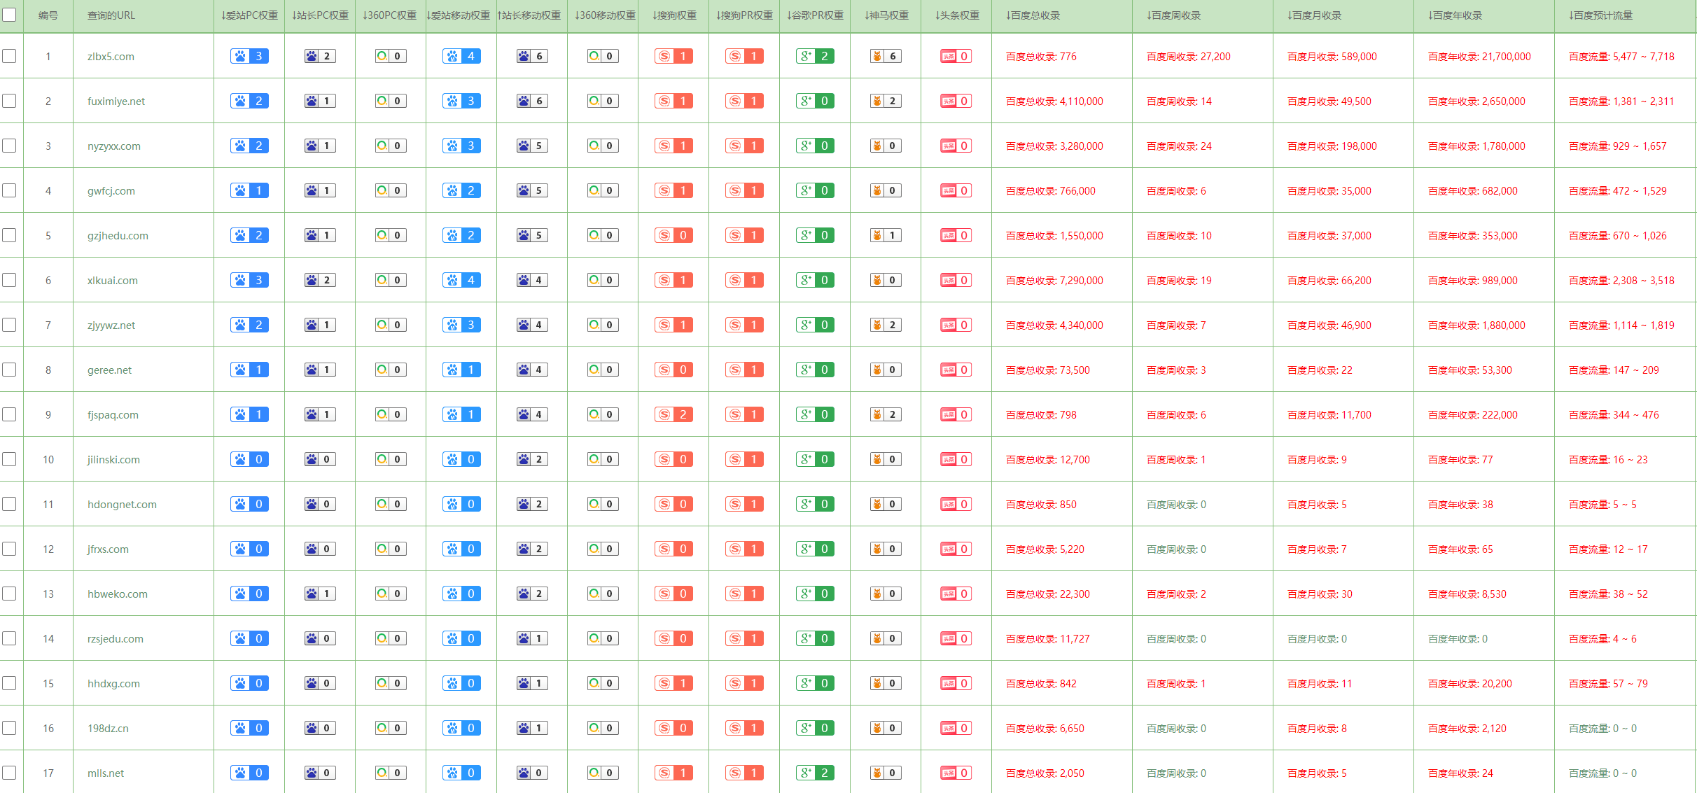Click 搜狗权重 badge for fjspaq.com
The width and height of the screenshot is (1697, 793).
point(673,414)
